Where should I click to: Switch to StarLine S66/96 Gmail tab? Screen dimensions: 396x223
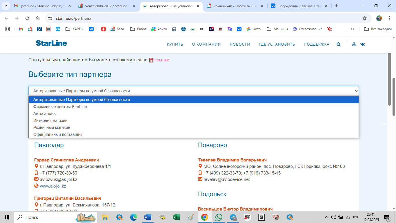(x=43, y=6)
